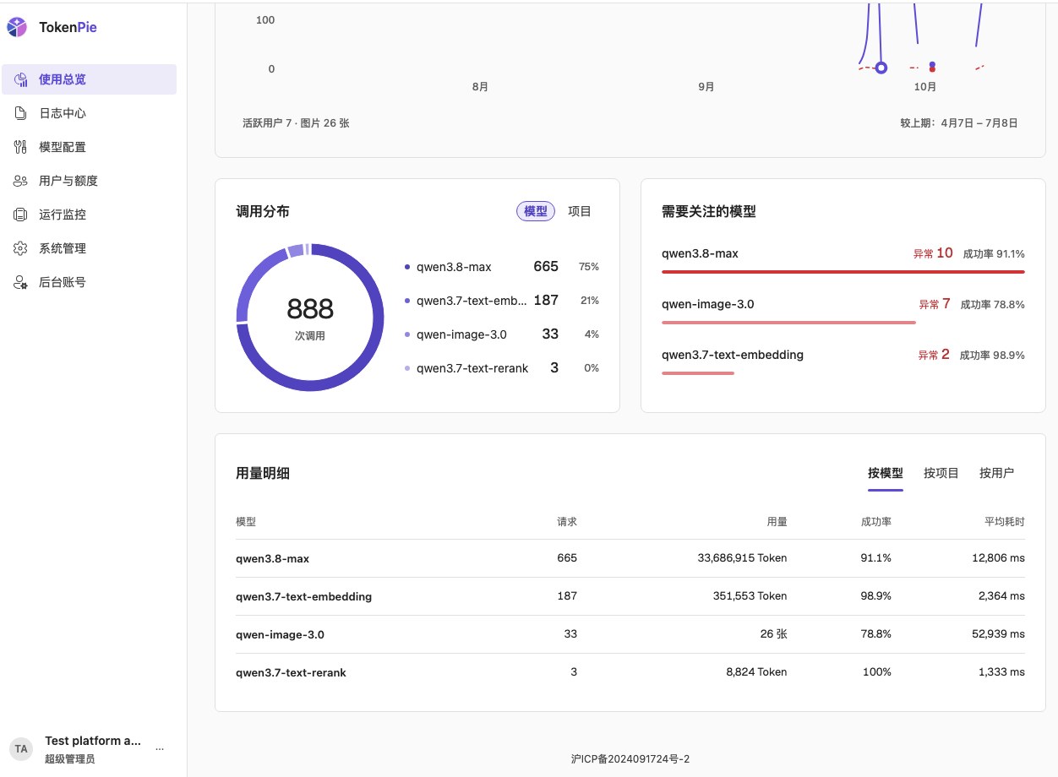
Task: Open 后台账号 menu item
Action: point(89,282)
